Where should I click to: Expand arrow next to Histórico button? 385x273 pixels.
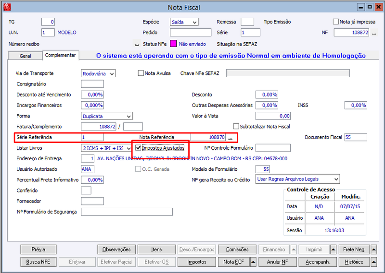[374, 262]
